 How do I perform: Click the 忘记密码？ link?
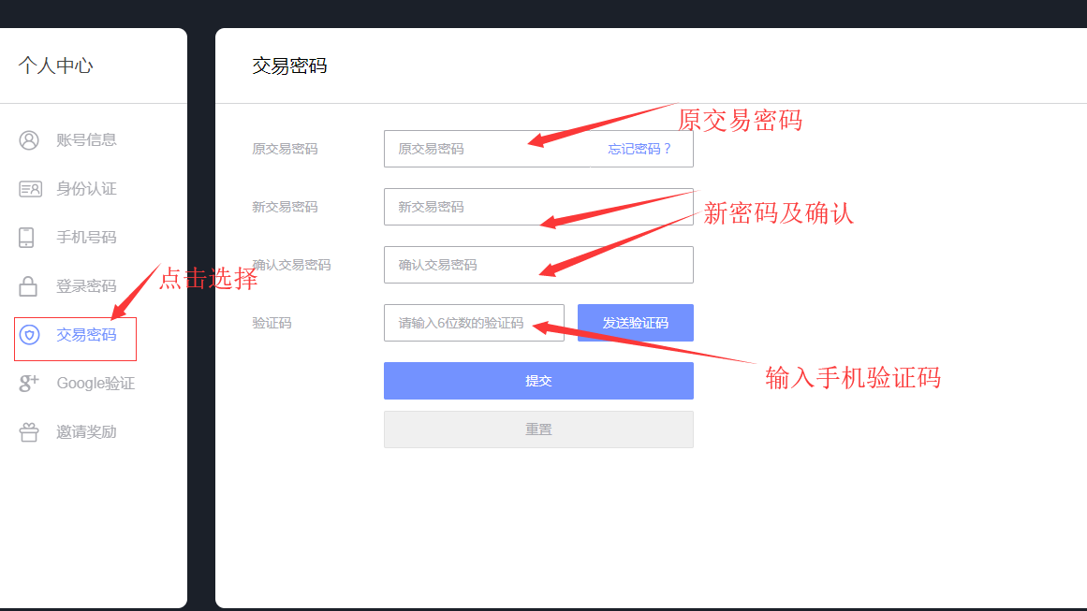click(639, 149)
